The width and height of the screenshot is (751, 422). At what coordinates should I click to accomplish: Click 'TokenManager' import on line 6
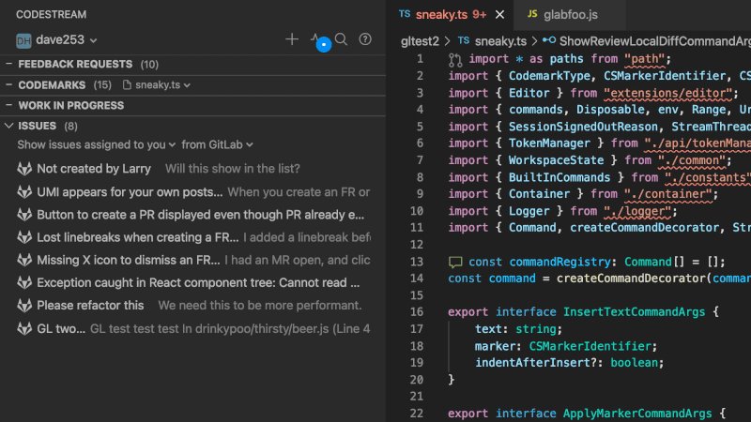[x=549, y=143]
